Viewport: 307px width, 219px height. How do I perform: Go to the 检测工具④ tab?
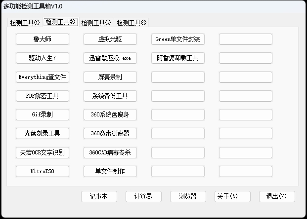point(132,23)
